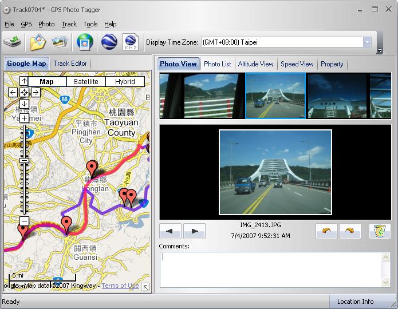Click the map zoom slider handle

[25, 160]
